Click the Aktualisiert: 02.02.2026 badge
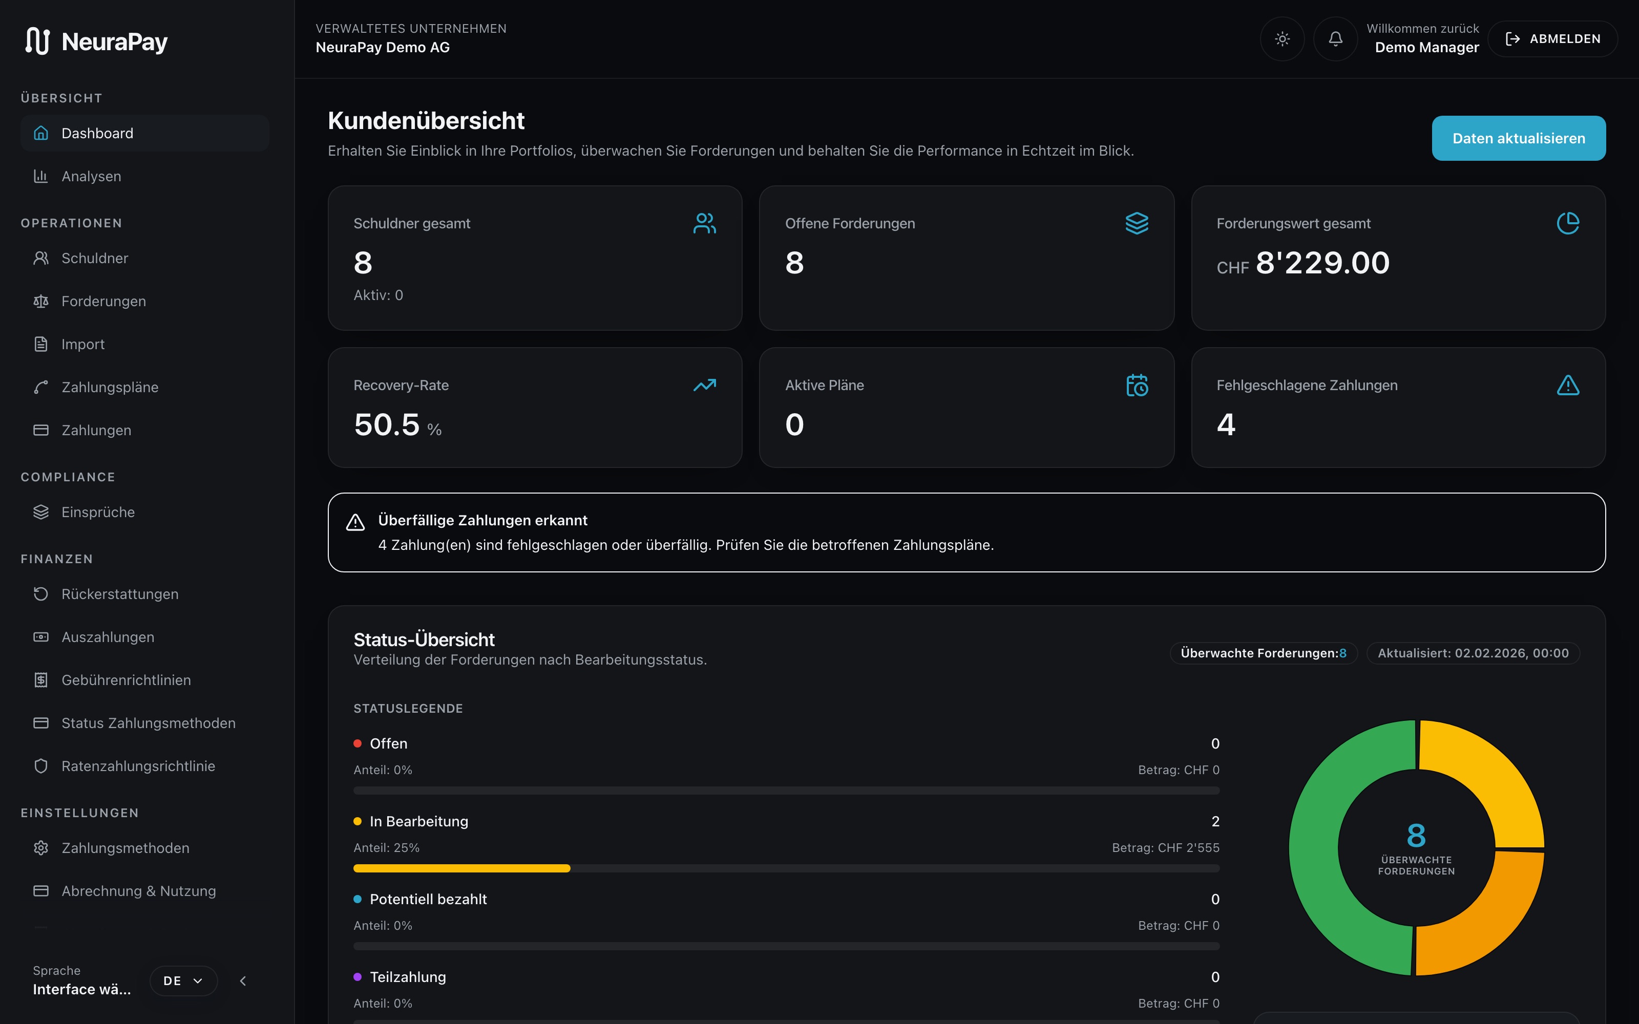Image resolution: width=1639 pixels, height=1024 pixels. click(1473, 653)
